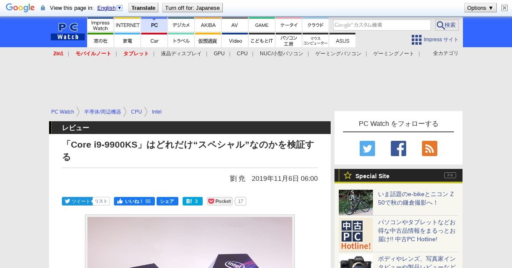Screen dimensions: 512x268
Task: Open the こどもとIT tab
Action: (x=262, y=40)
